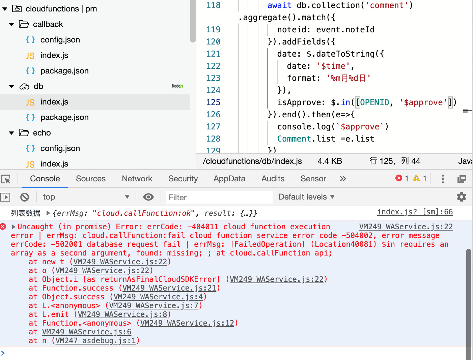Expand the Uncaught error message triangle
The height and width of the screenshot is (360, 473).
click(14, 227)
